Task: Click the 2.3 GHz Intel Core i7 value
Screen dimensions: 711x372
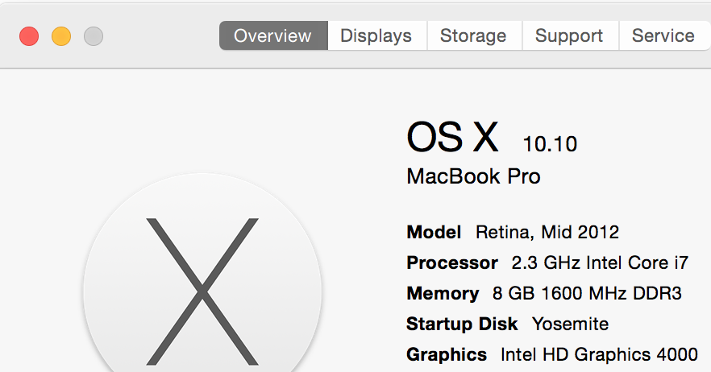Action: point(601,263)
